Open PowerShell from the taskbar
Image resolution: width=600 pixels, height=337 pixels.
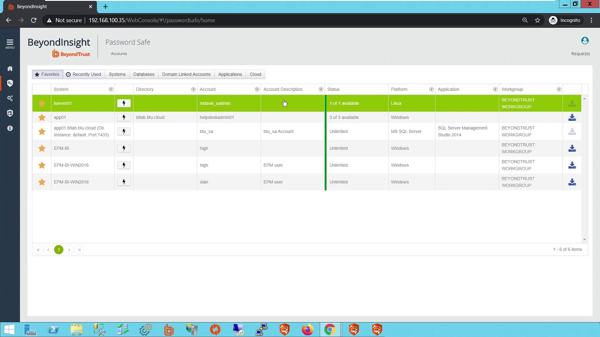[x=53, y=330]
